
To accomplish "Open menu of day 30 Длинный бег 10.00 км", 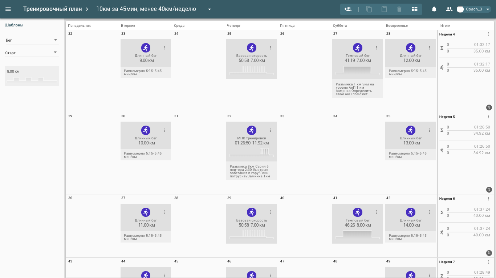I will (164, 130).
